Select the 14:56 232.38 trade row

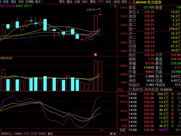pyautogui.click(x=155, y=94)
